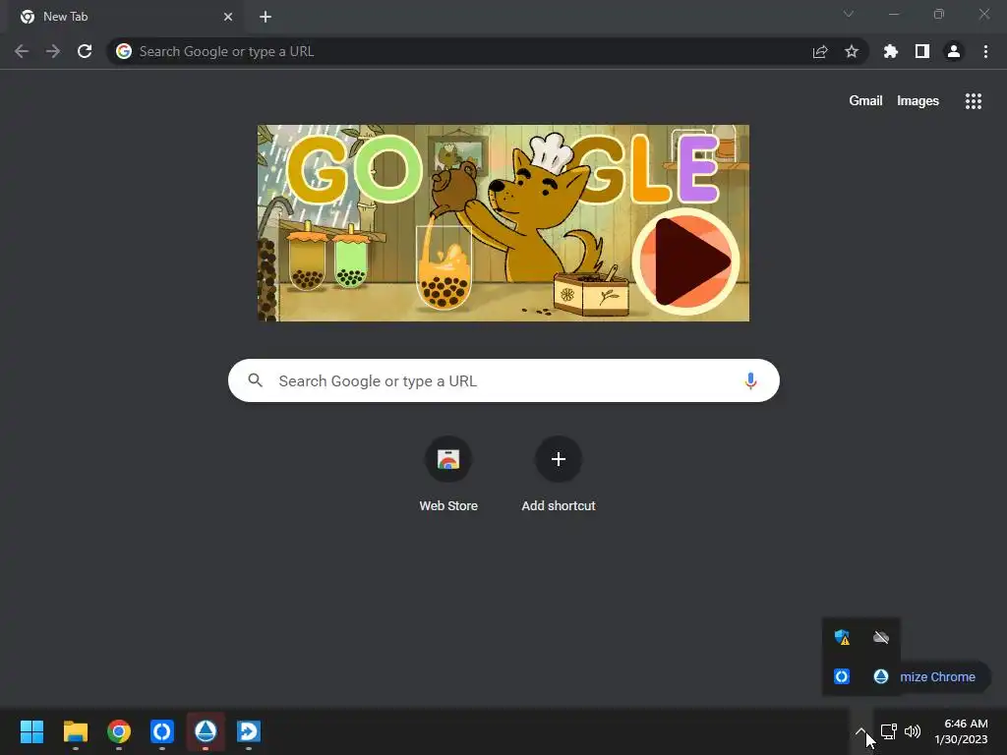Click the back navigation arrow
The height and width of the screenshot is (755, 1007).
[22, 51]
